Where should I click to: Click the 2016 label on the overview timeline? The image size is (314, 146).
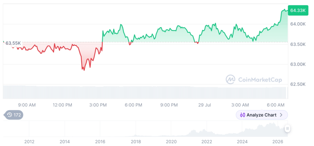[x=100, y=142]
